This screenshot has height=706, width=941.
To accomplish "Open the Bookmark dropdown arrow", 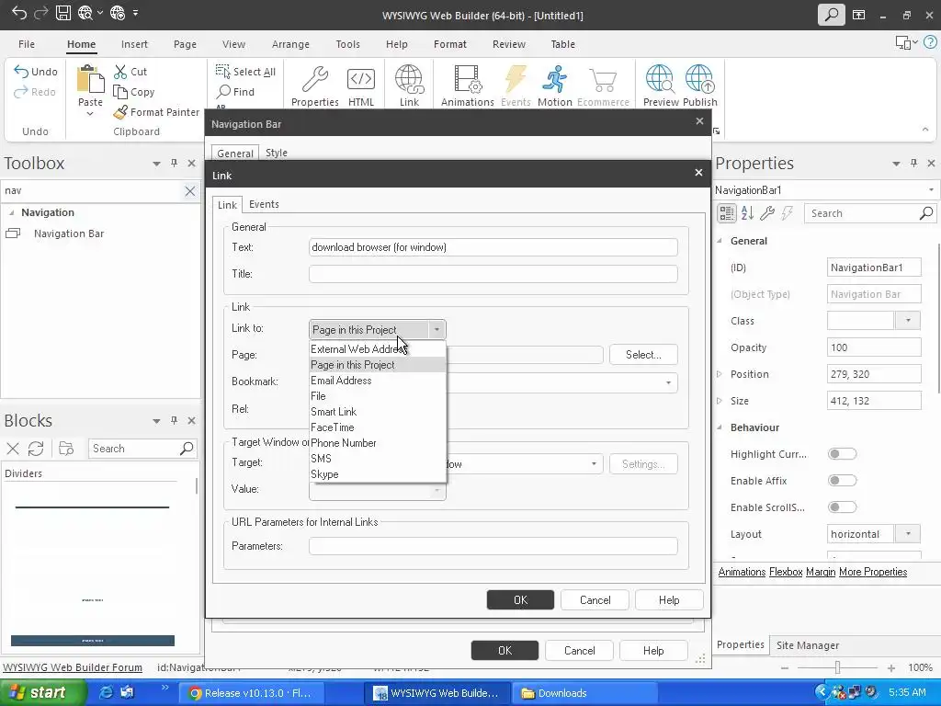I will pyautogui.click(x=668, y=382).
